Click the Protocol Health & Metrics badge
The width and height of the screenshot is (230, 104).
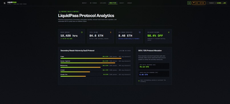[x=69, y=12]
